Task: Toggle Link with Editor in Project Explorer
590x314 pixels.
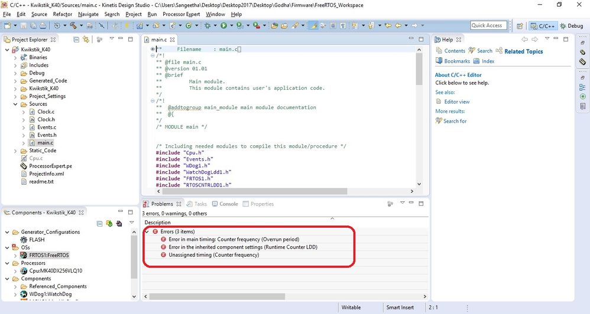Action: point(86,40)
